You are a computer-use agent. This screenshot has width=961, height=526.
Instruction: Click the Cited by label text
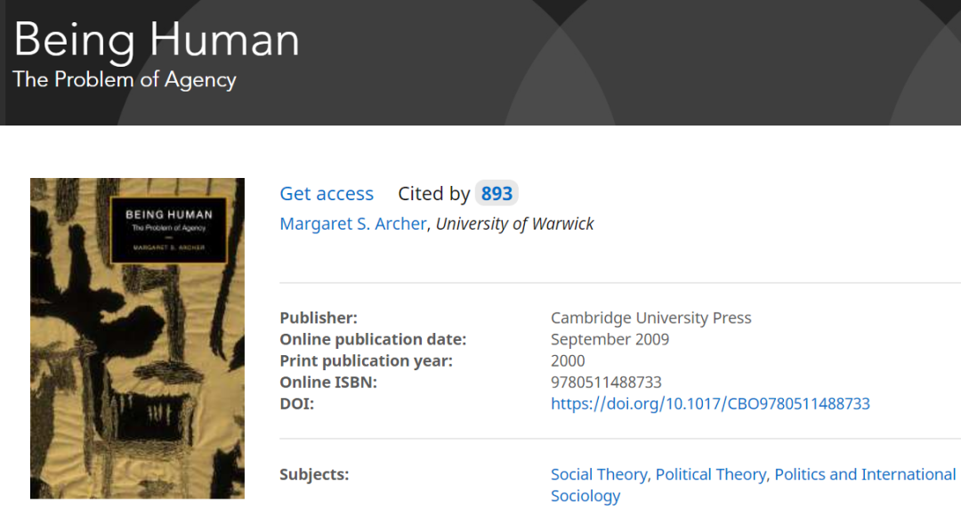click(x=433, y=194)
